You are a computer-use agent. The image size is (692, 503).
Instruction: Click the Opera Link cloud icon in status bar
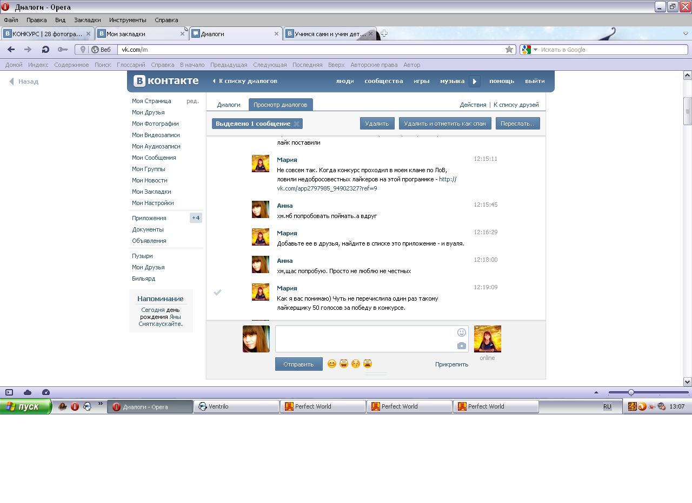[x=28, y=392]
